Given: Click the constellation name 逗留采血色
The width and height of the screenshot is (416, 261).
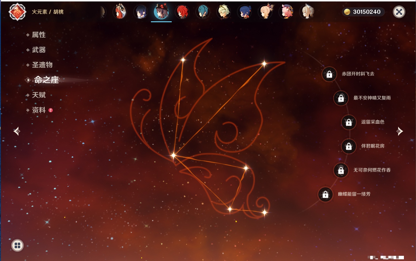Looking at the screenshot, I should (373, 122).
